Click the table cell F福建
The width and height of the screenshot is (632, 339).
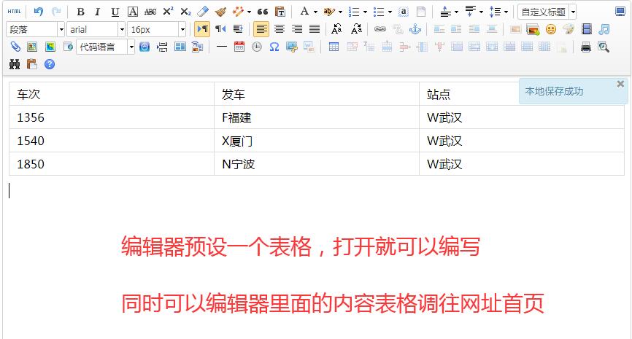[x=317, y=117]
